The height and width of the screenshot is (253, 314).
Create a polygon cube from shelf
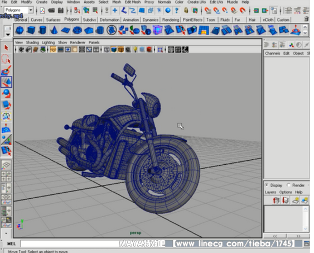pos(31,30)
